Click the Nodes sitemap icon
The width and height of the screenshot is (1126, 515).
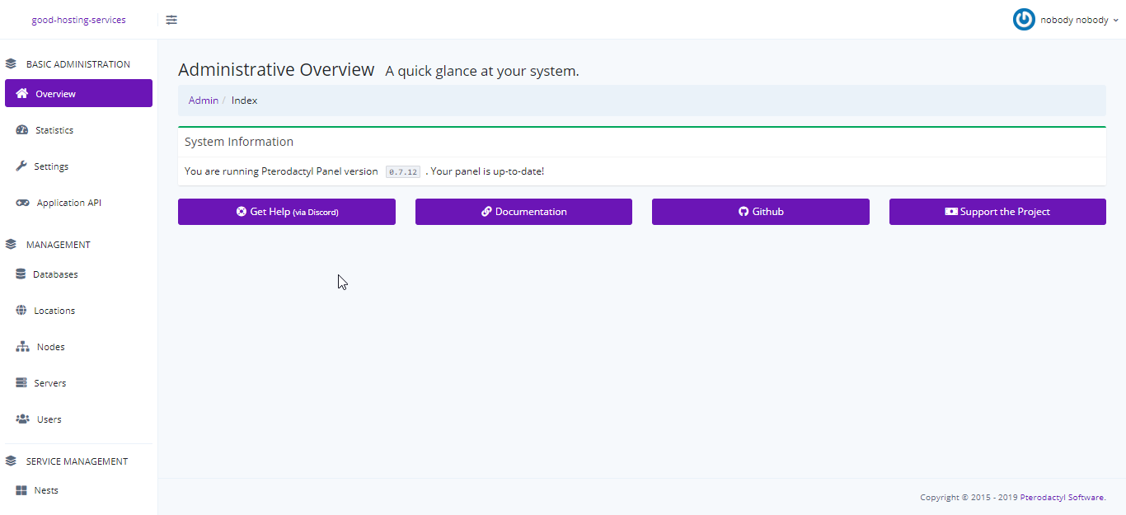pyautogui.click(x=22, y=347)
